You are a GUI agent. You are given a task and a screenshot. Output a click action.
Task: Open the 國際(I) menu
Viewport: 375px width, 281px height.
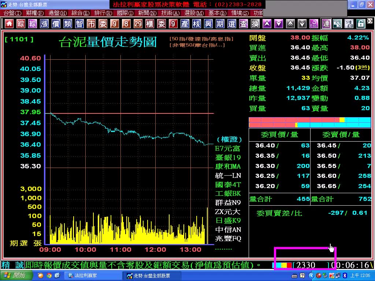point(125,13)
